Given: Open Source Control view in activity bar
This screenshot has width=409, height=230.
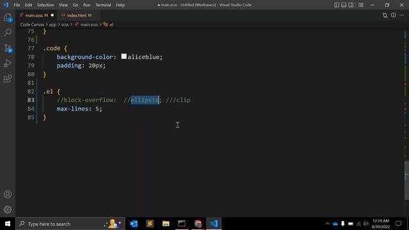Looking at the screenshot, I should (8, 49).
